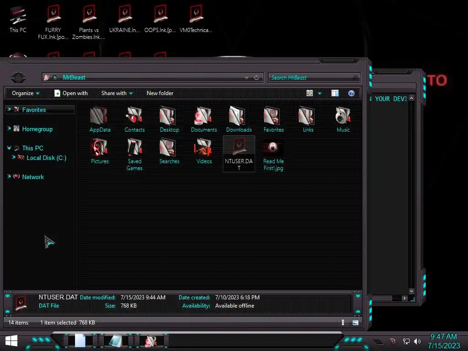
Task: Select the Read Me First!.jpg file
Action: click(x=273, y=154)
